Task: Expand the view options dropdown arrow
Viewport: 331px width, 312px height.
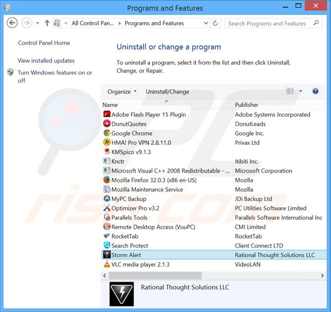Action: (x=301, y=92)
